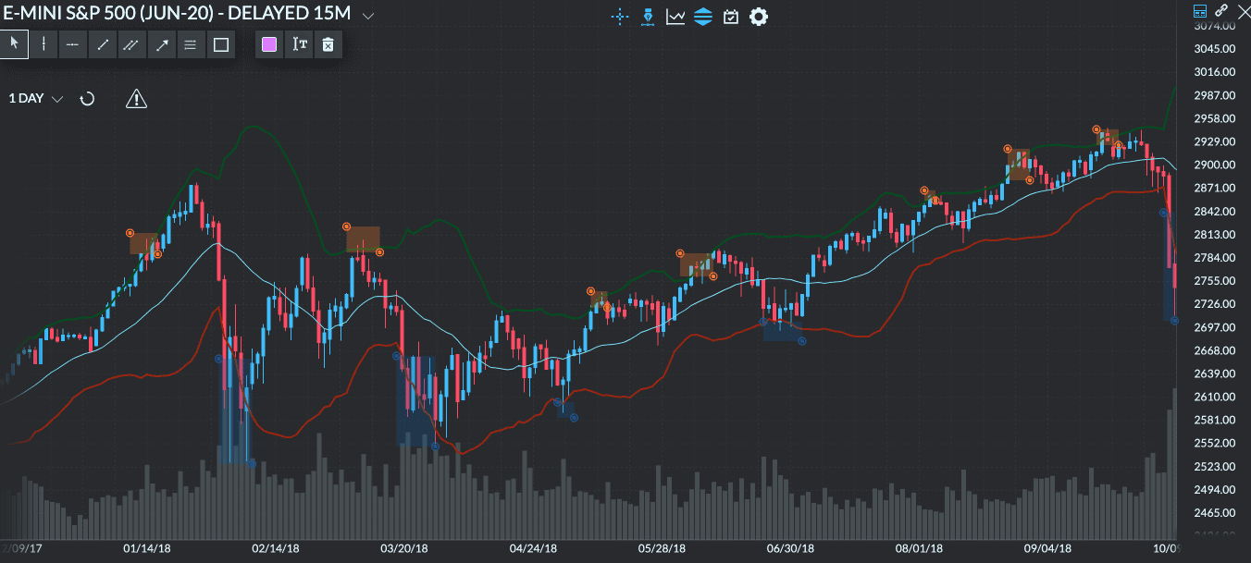Screen dimensions: 1251x563
Task: Click the data delay warning triangle
Action: (x=136, y=98)
